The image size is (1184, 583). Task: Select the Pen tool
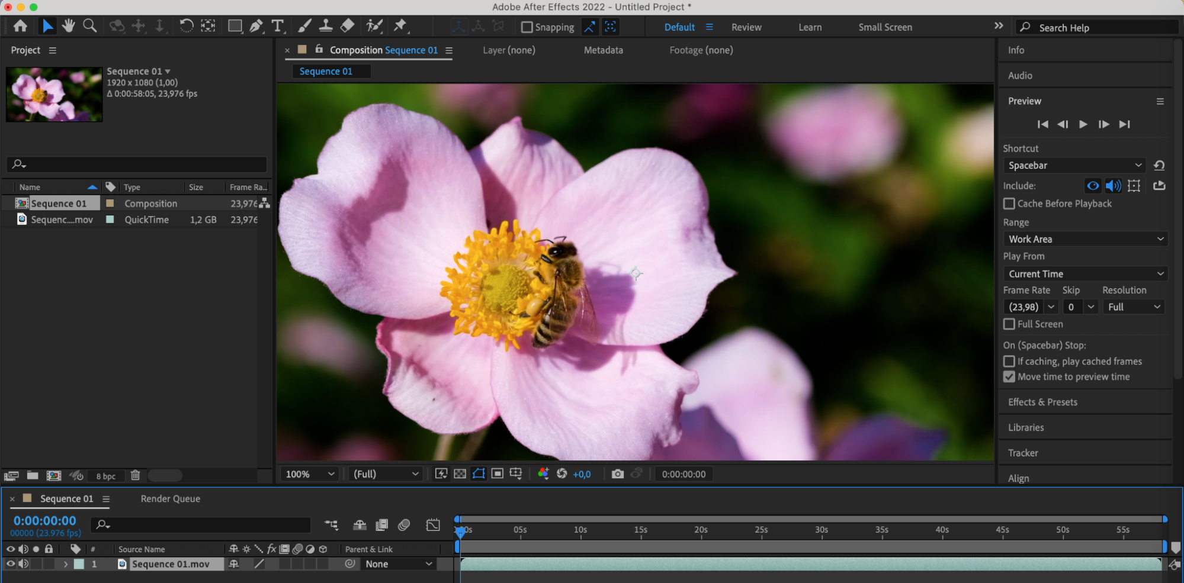coord(256,26)
